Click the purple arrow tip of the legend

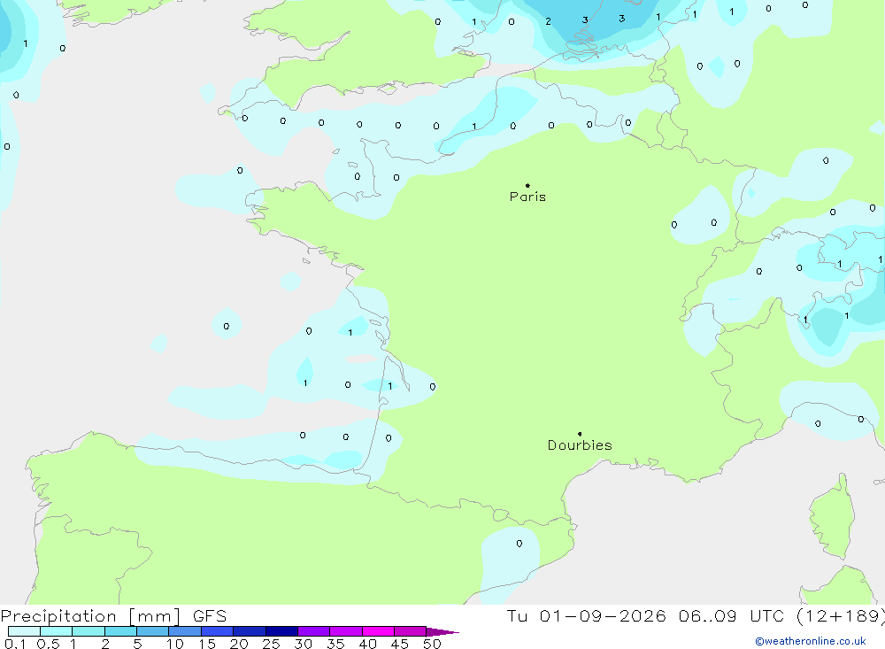point(442,631)
